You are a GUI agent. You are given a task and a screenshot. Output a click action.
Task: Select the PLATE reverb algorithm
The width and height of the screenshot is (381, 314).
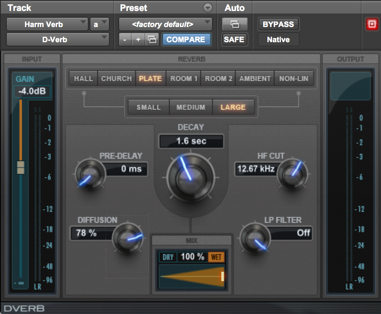click(x=150, y=78)
